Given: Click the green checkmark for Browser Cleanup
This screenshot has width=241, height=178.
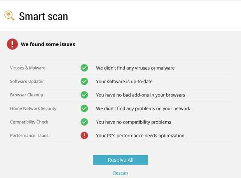Looking at the screenshot, I should 84,95.
